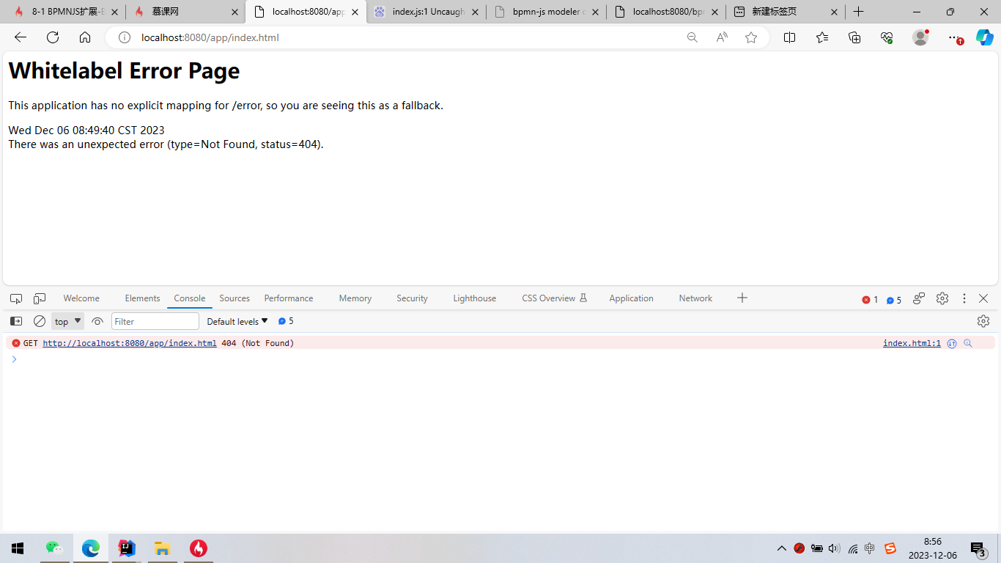Open File Explorer from the taskbar
Viewport: 1001px width, 563px height.
[x=162, y=548]
